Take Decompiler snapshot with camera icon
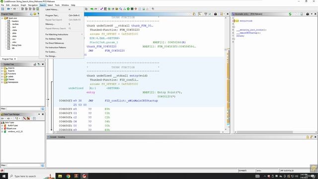This screenshot has height=179, width=318. click(308, 14)
